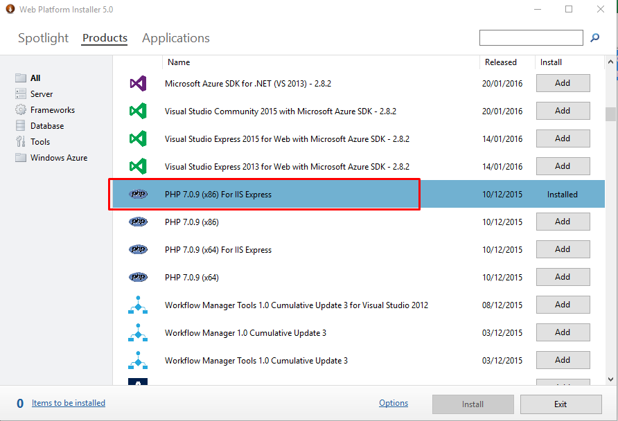This screenshot has width=618, height=421.
Task: Click the Workflow Manager 1.0 Cumulative Update 3 icon
Action: click(x=138, y=333)
